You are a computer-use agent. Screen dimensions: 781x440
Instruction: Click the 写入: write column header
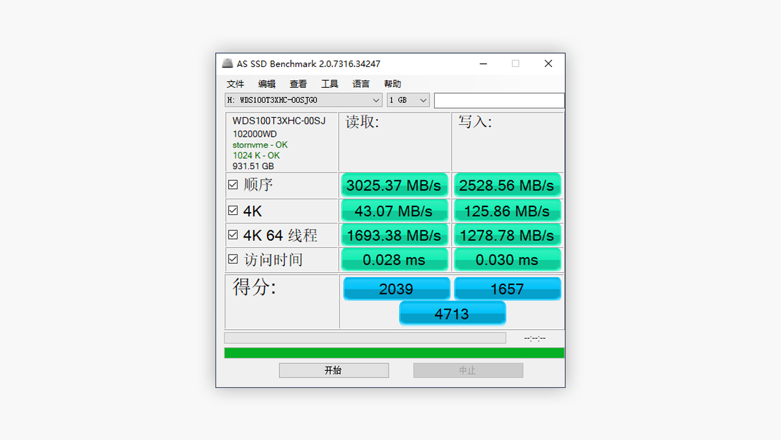475,122
